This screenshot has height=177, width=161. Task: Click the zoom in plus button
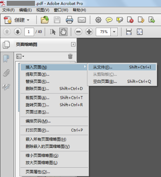89,32
